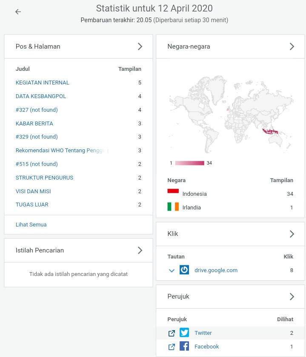
Task: Click the Tautan column header
Action: tap(176, 257)
